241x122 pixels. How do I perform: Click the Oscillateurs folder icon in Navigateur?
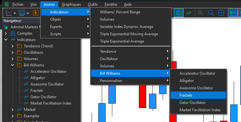[x=20, y=52]
